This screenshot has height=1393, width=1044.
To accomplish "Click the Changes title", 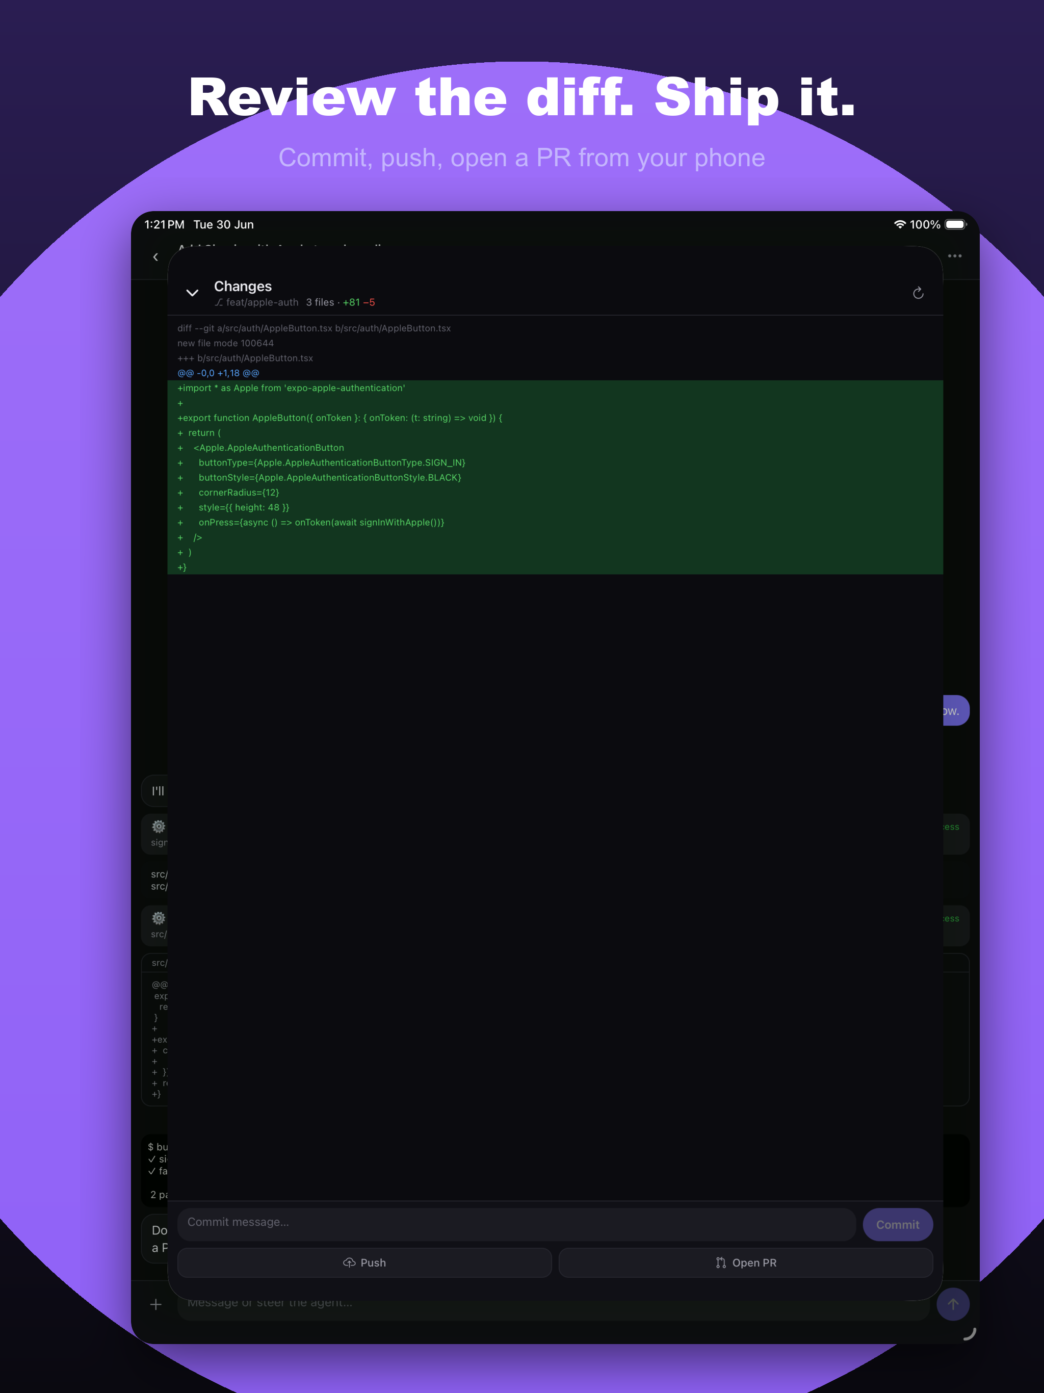I will [243, 286].
